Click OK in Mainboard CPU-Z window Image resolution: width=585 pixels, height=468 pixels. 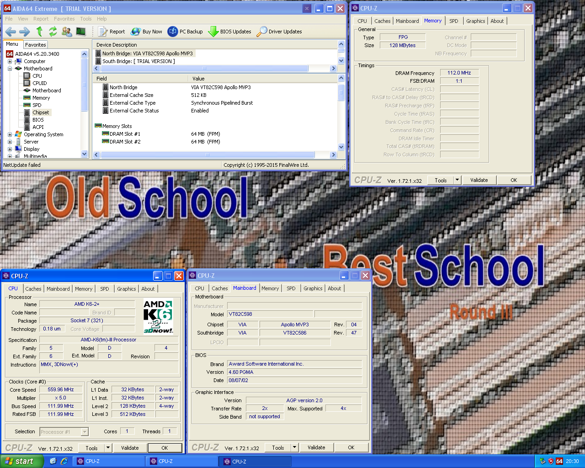(x=351, y=447)
